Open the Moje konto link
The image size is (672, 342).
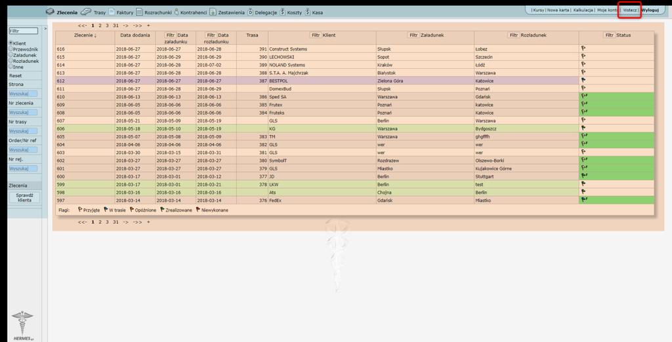click(607, 10)
